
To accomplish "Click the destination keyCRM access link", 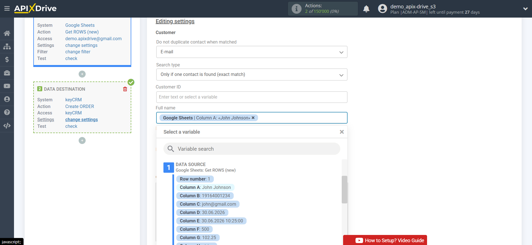I will [74, 113].
